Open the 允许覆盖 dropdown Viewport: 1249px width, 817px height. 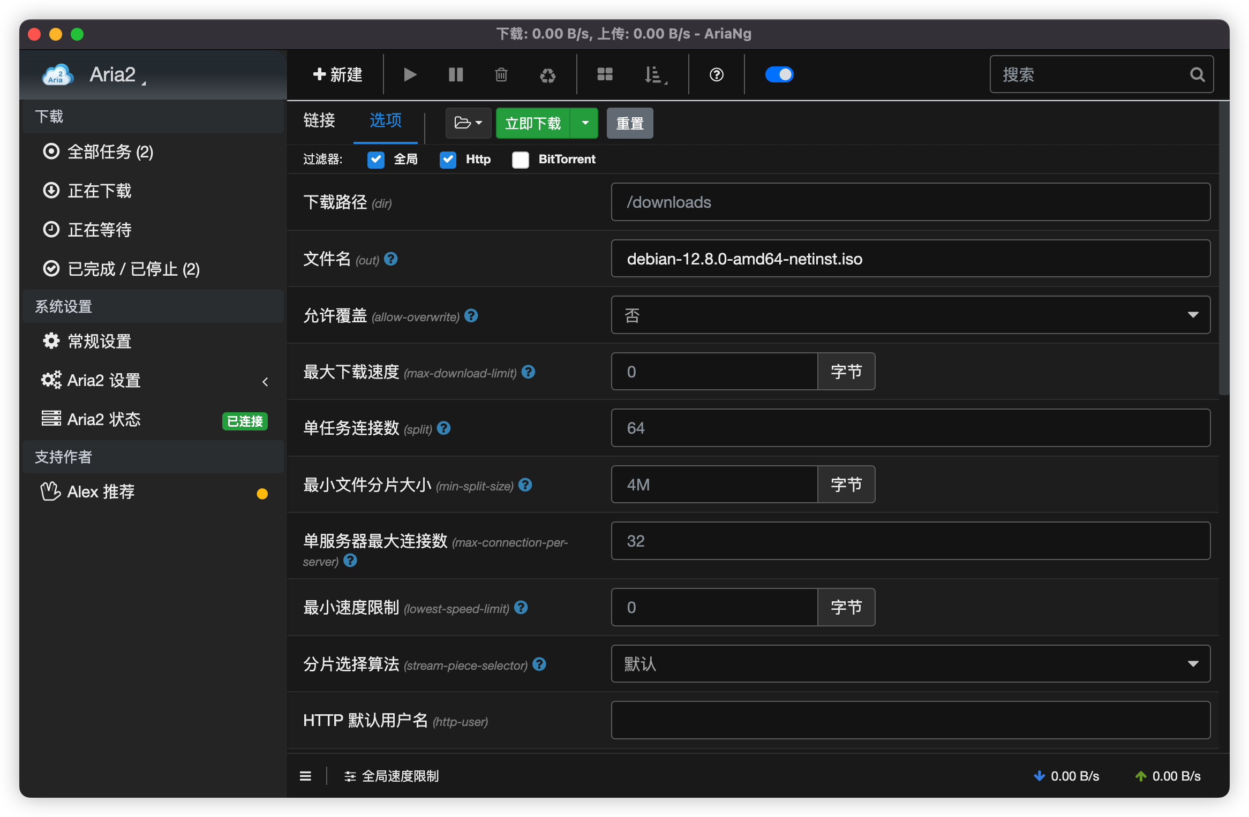coord(911,315)
